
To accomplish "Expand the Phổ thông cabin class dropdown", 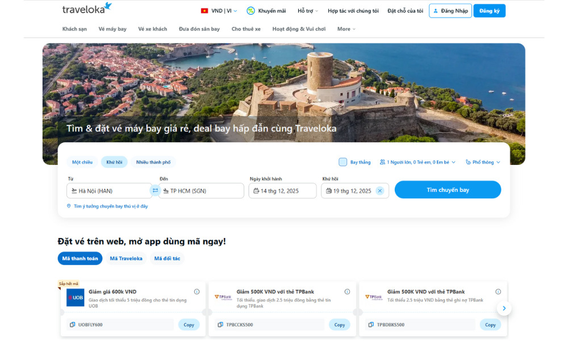I will click(x=482, y=162).
